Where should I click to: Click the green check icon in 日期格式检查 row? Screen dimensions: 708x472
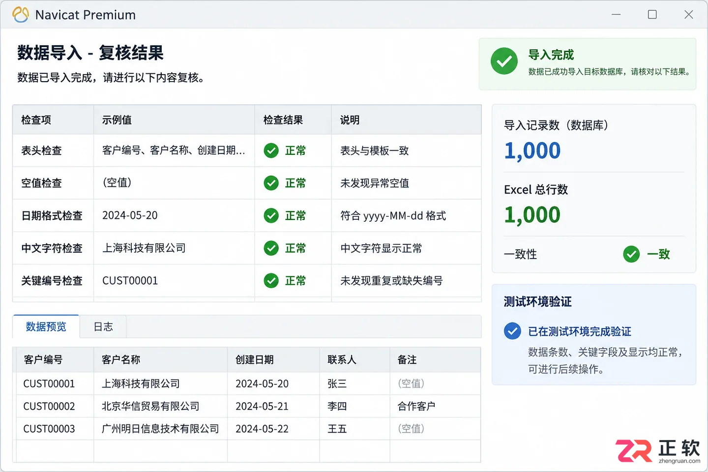[271, 215]
